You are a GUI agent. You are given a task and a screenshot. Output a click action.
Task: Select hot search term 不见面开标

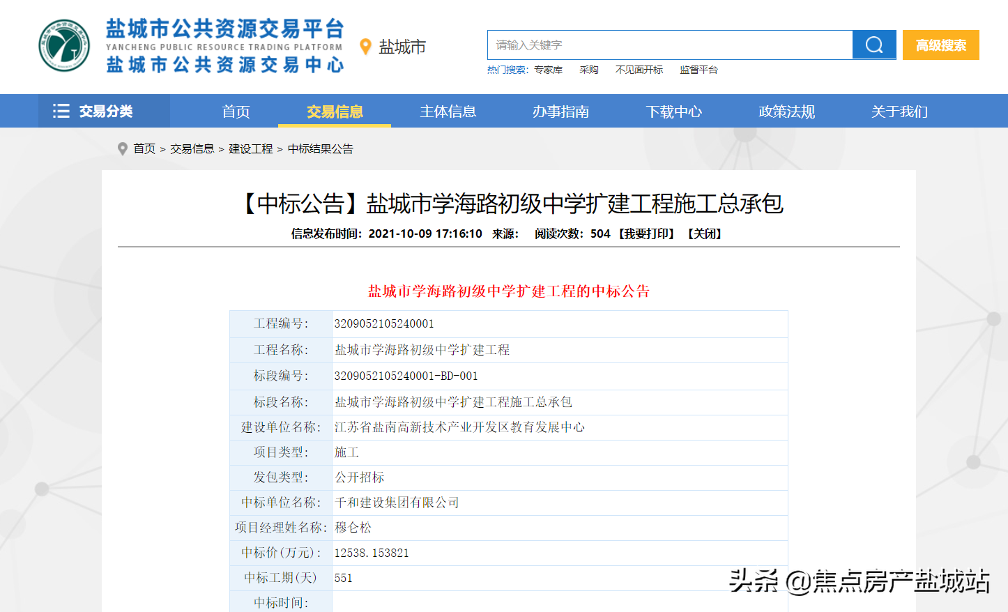click(639, 70)
